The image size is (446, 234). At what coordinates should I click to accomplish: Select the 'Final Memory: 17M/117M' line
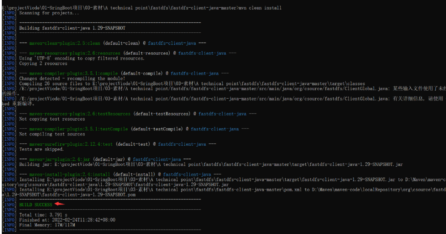click(47, 225)
